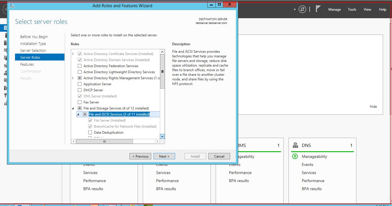Open BPA results in the DNS tile
Viewport: 392px width, 206px height.
point(312,189)
